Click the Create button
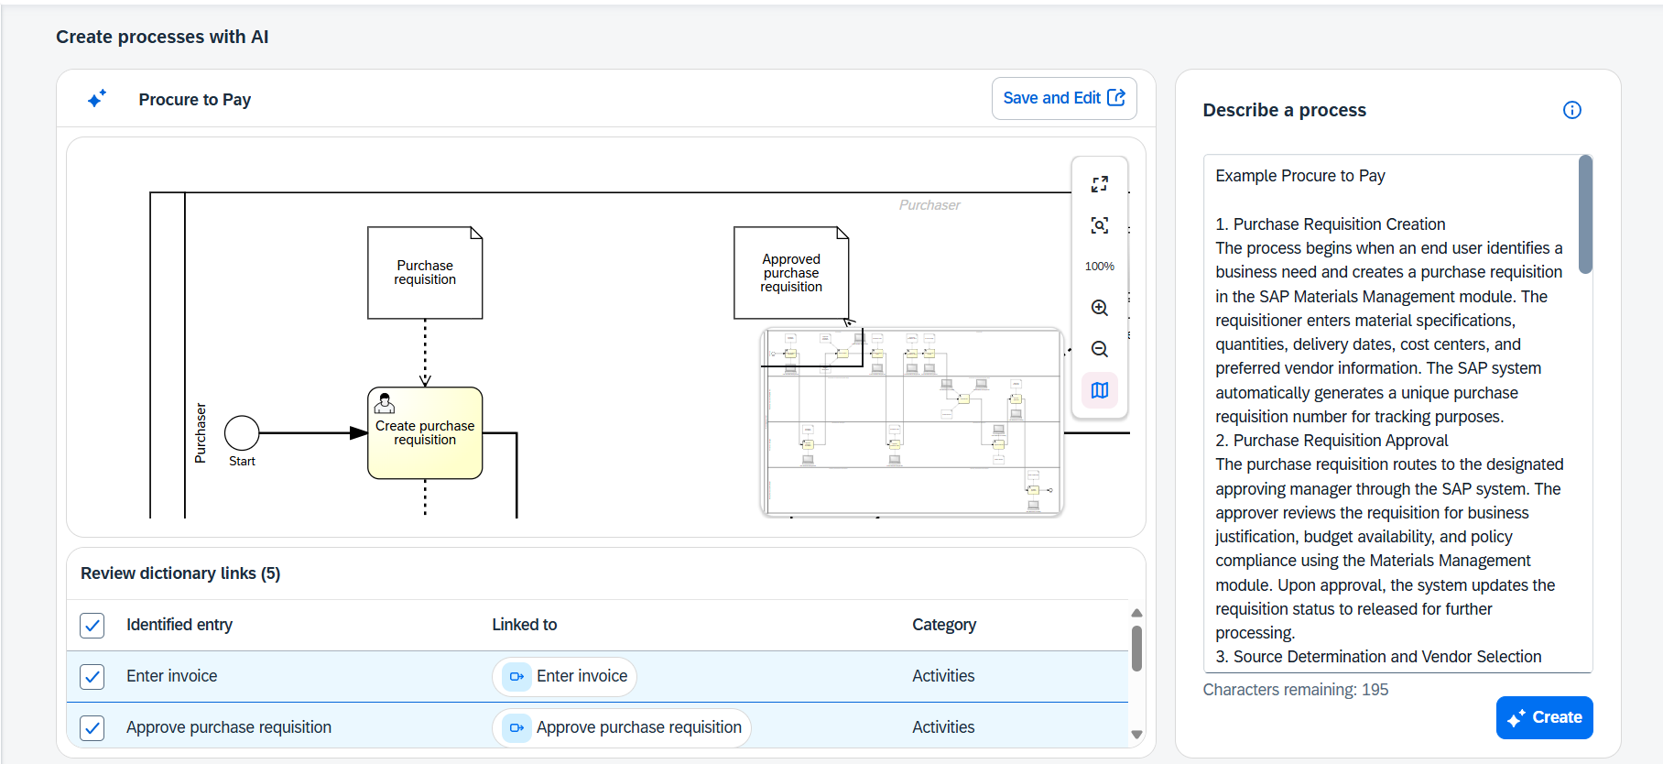 pyautogui.click(x=1544, y=717)
